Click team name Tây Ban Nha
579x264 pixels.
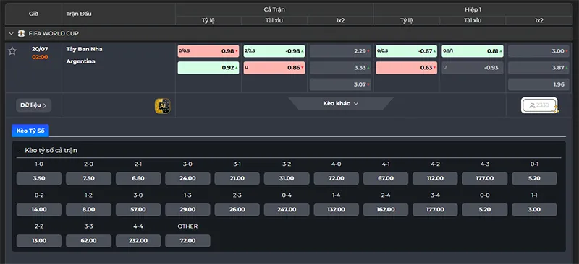pyautogui.click(x=84, y=49)
